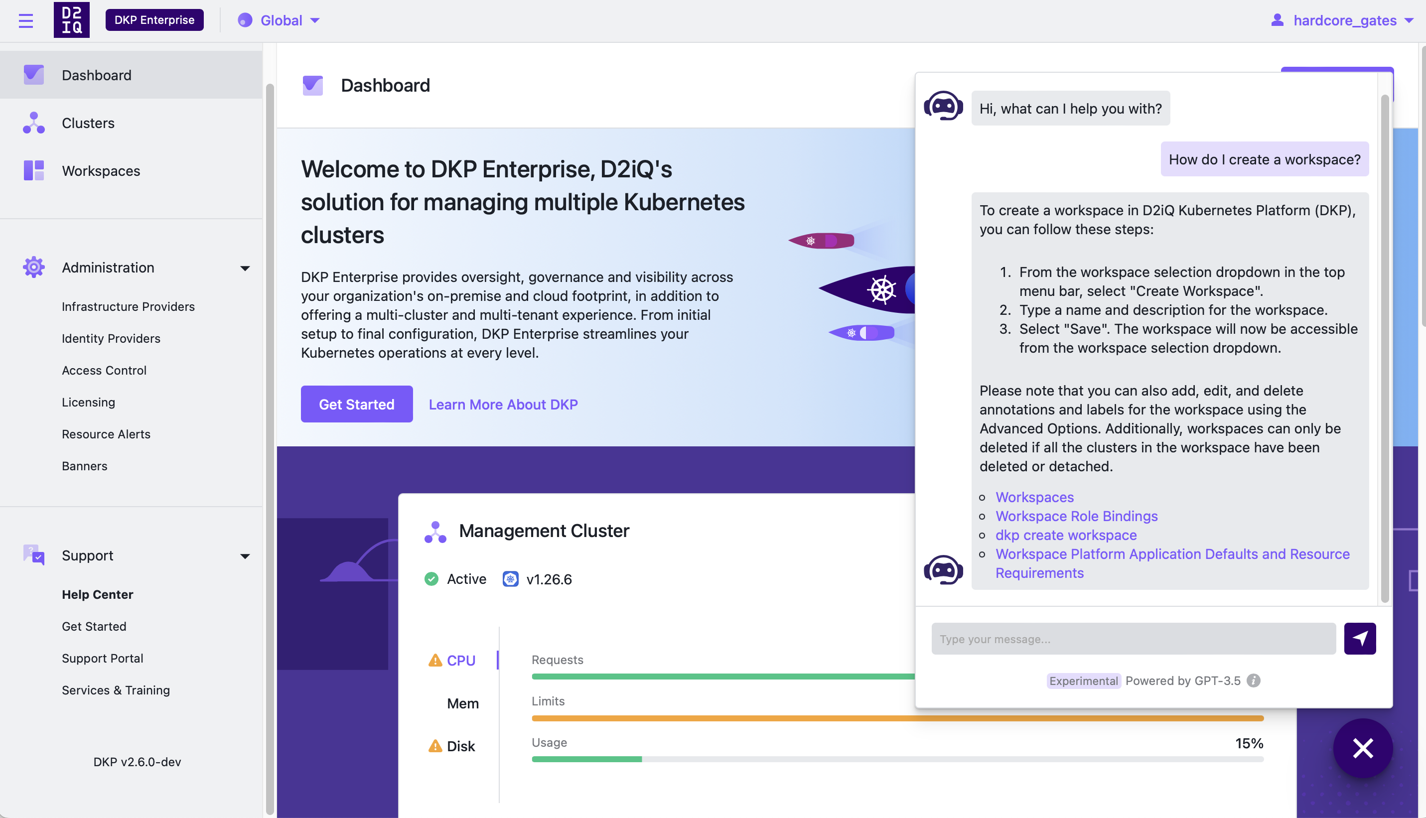Click the chatbot avatar beside answer
Image resolution: width=1426 pixels, height=818 pixels.
pos(943,570)
